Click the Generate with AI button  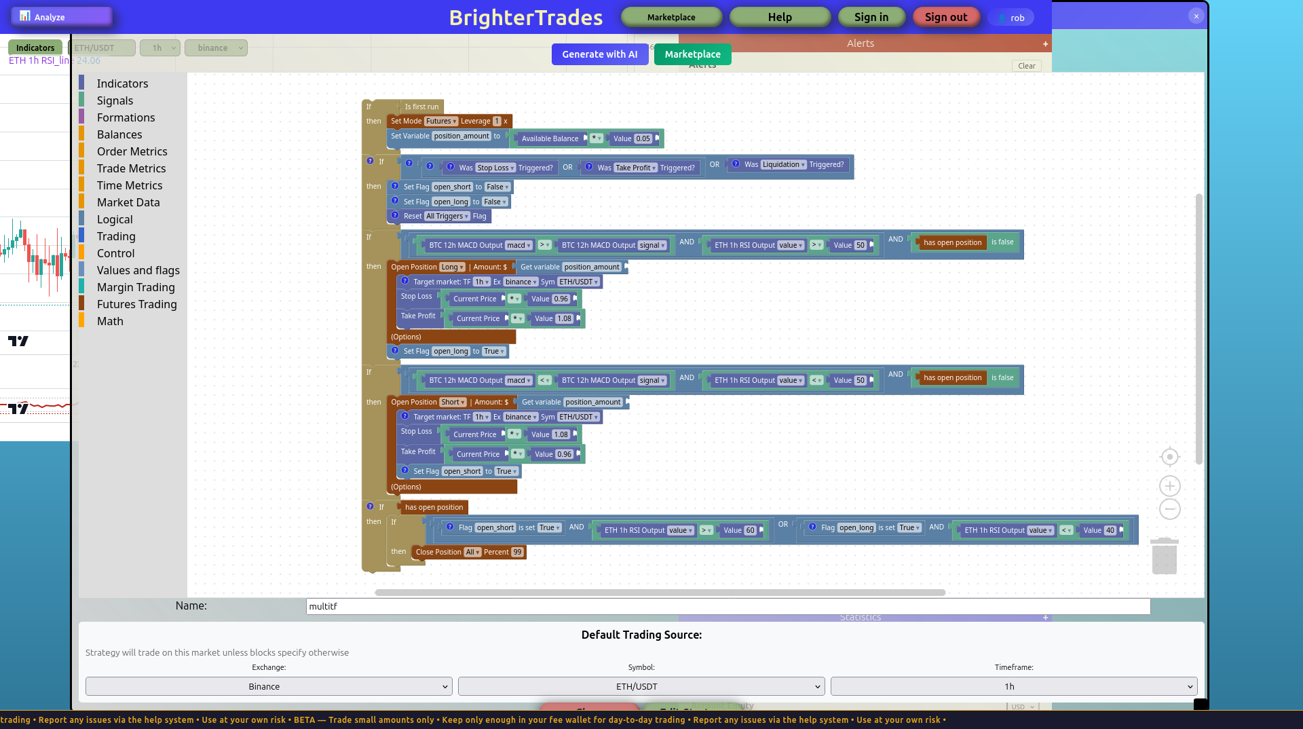click(x=600, y=54)
